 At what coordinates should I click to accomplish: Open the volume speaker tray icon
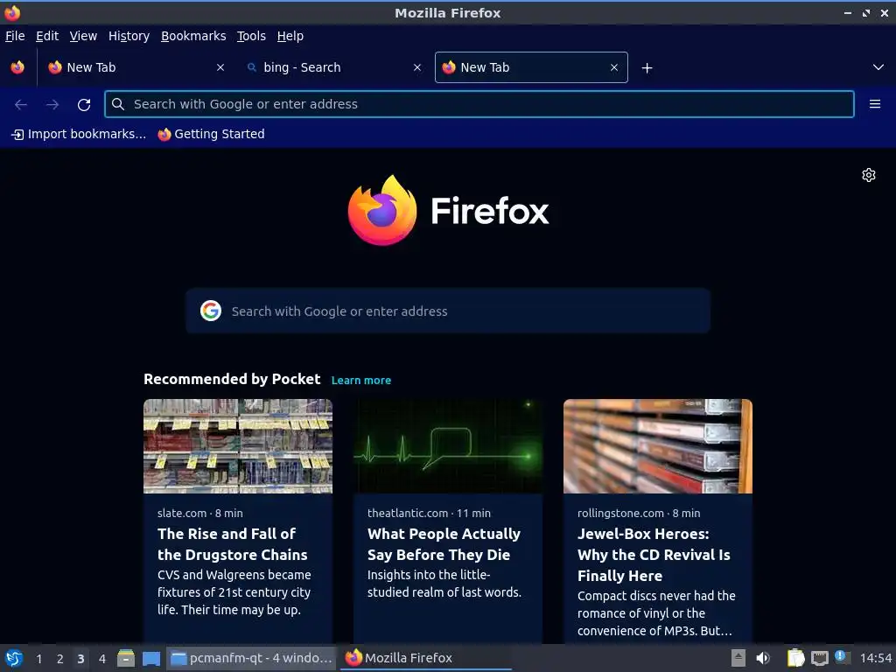(763, 658)
